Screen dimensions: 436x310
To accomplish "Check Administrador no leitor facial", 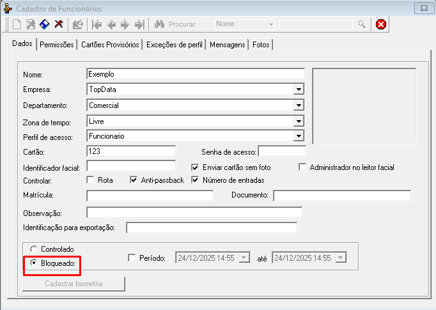I will tap(303, 167).
